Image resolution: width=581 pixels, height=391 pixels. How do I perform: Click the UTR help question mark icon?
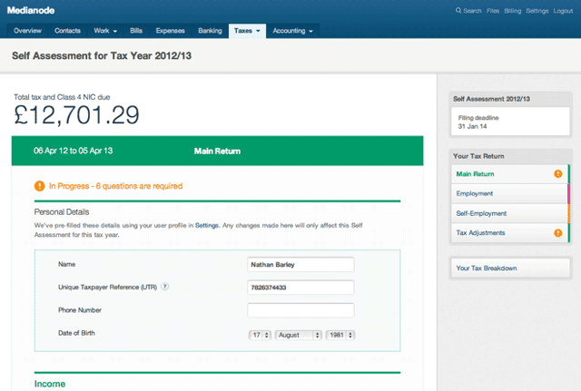[165, 288]
